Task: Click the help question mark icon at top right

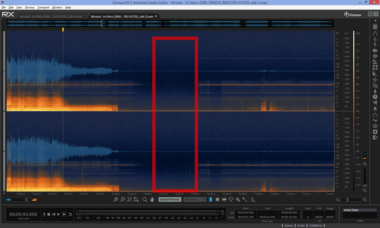Action: pos(376,14)
